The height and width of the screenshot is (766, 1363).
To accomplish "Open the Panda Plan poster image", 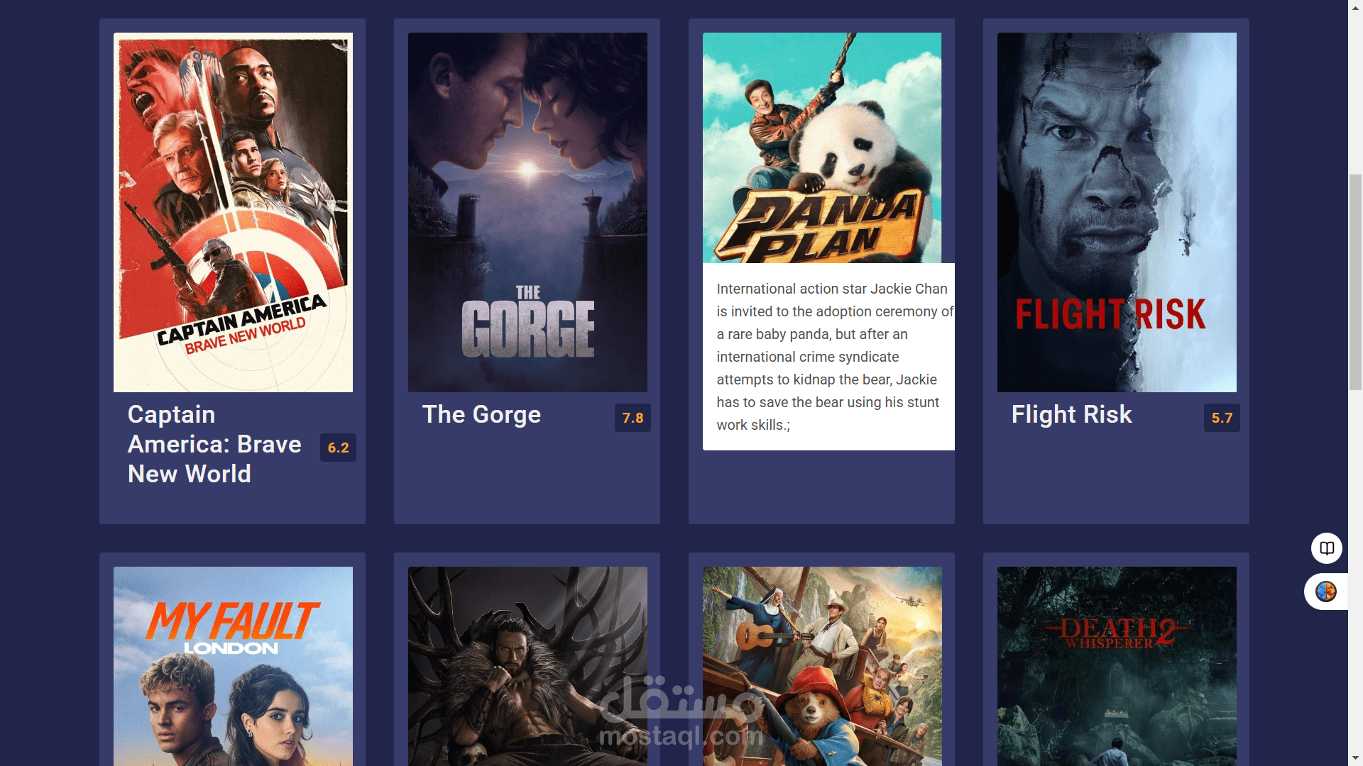I will [821, 148].
